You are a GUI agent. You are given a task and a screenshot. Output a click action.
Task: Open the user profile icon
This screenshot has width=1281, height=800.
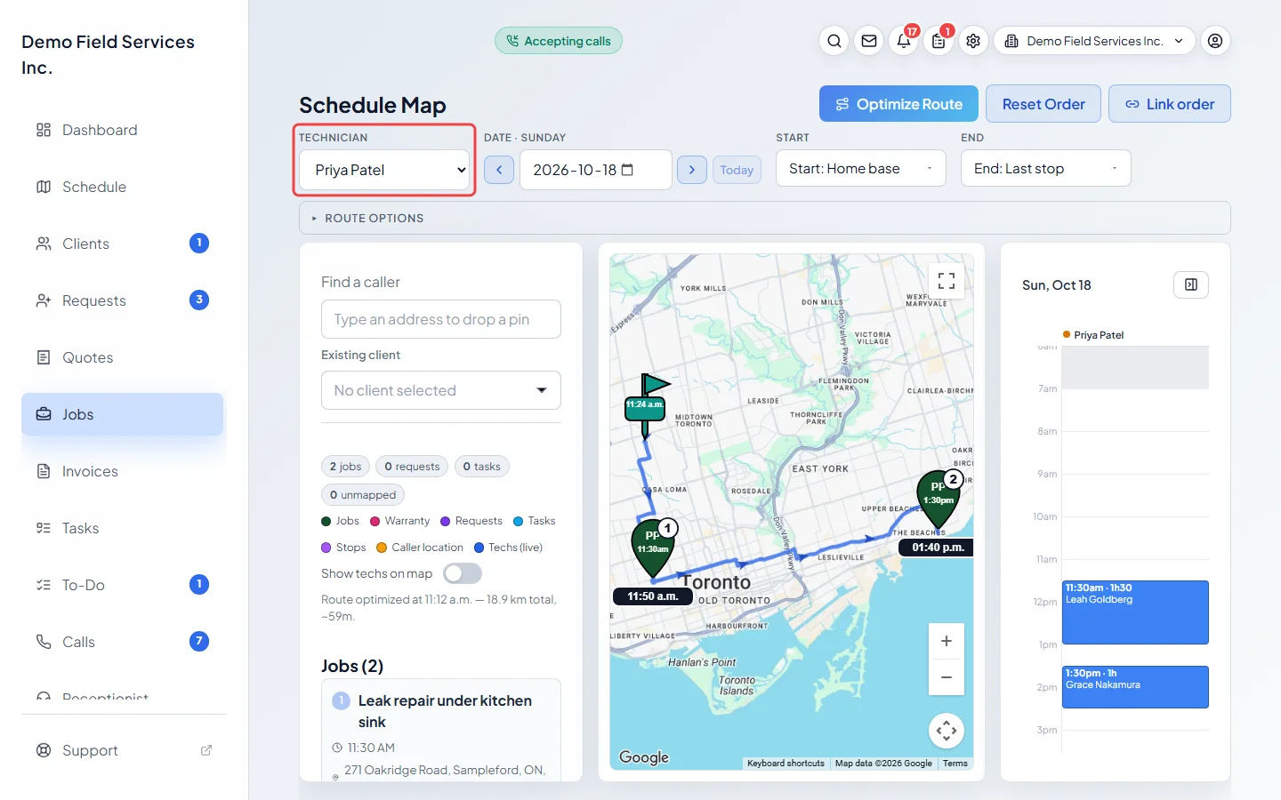point(1215,41)
